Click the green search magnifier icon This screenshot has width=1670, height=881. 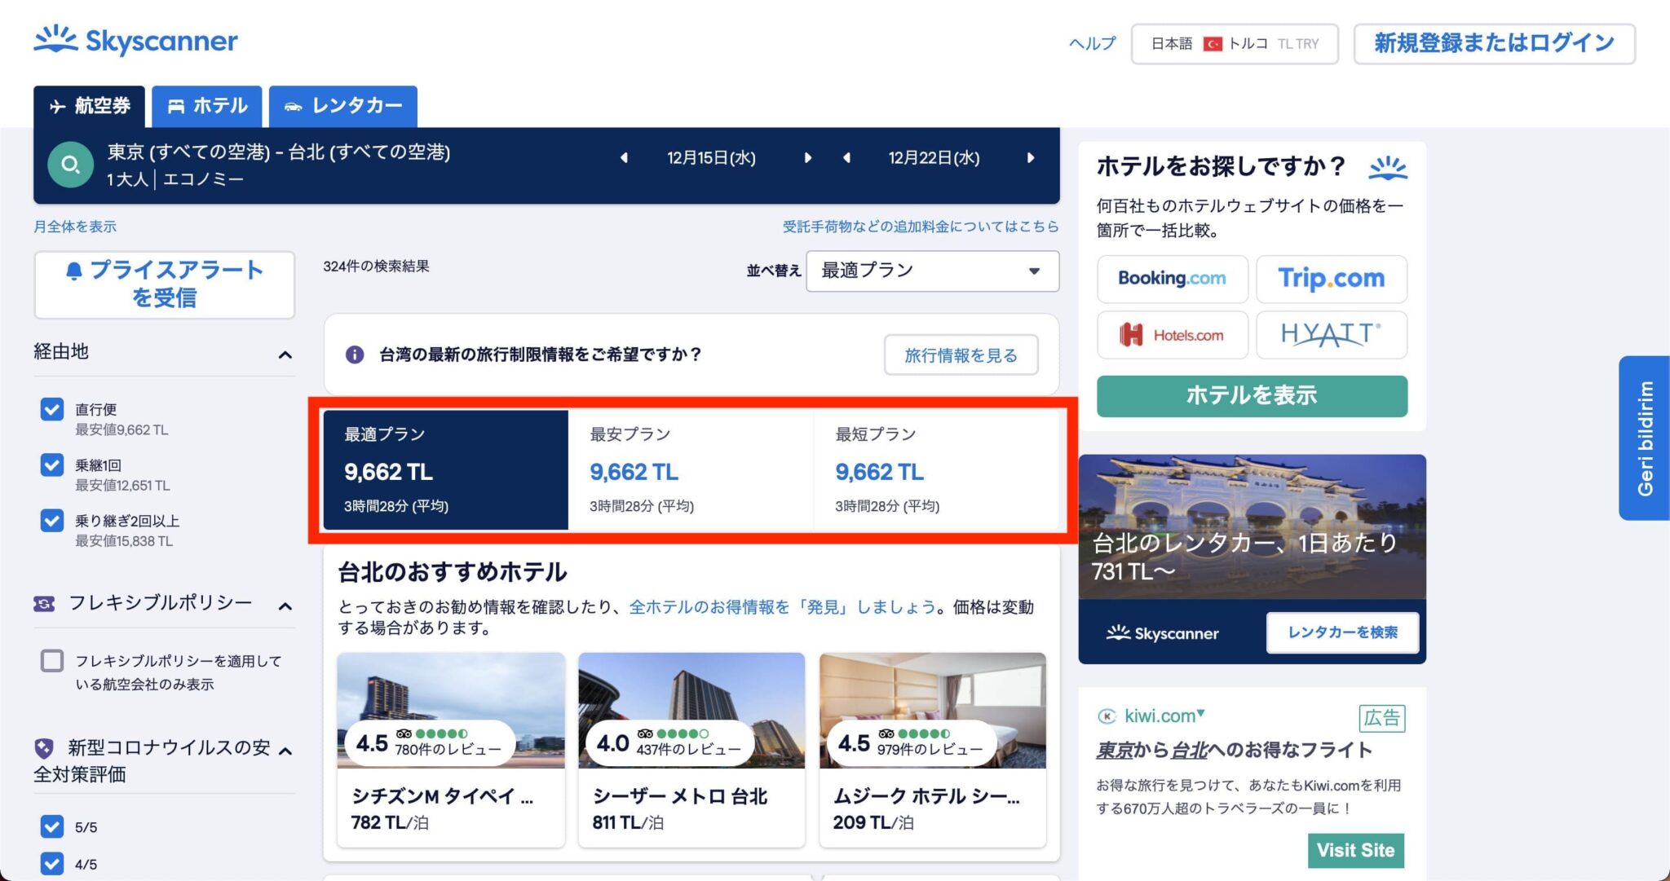pyautogui.click(x=70, y=164)
